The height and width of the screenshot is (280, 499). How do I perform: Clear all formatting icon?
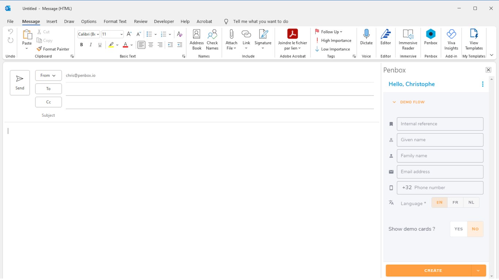[x=179, y=34]
